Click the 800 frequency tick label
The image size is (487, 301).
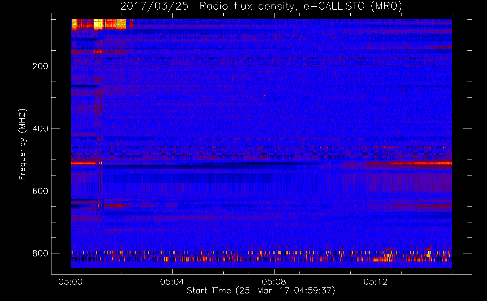40,253
